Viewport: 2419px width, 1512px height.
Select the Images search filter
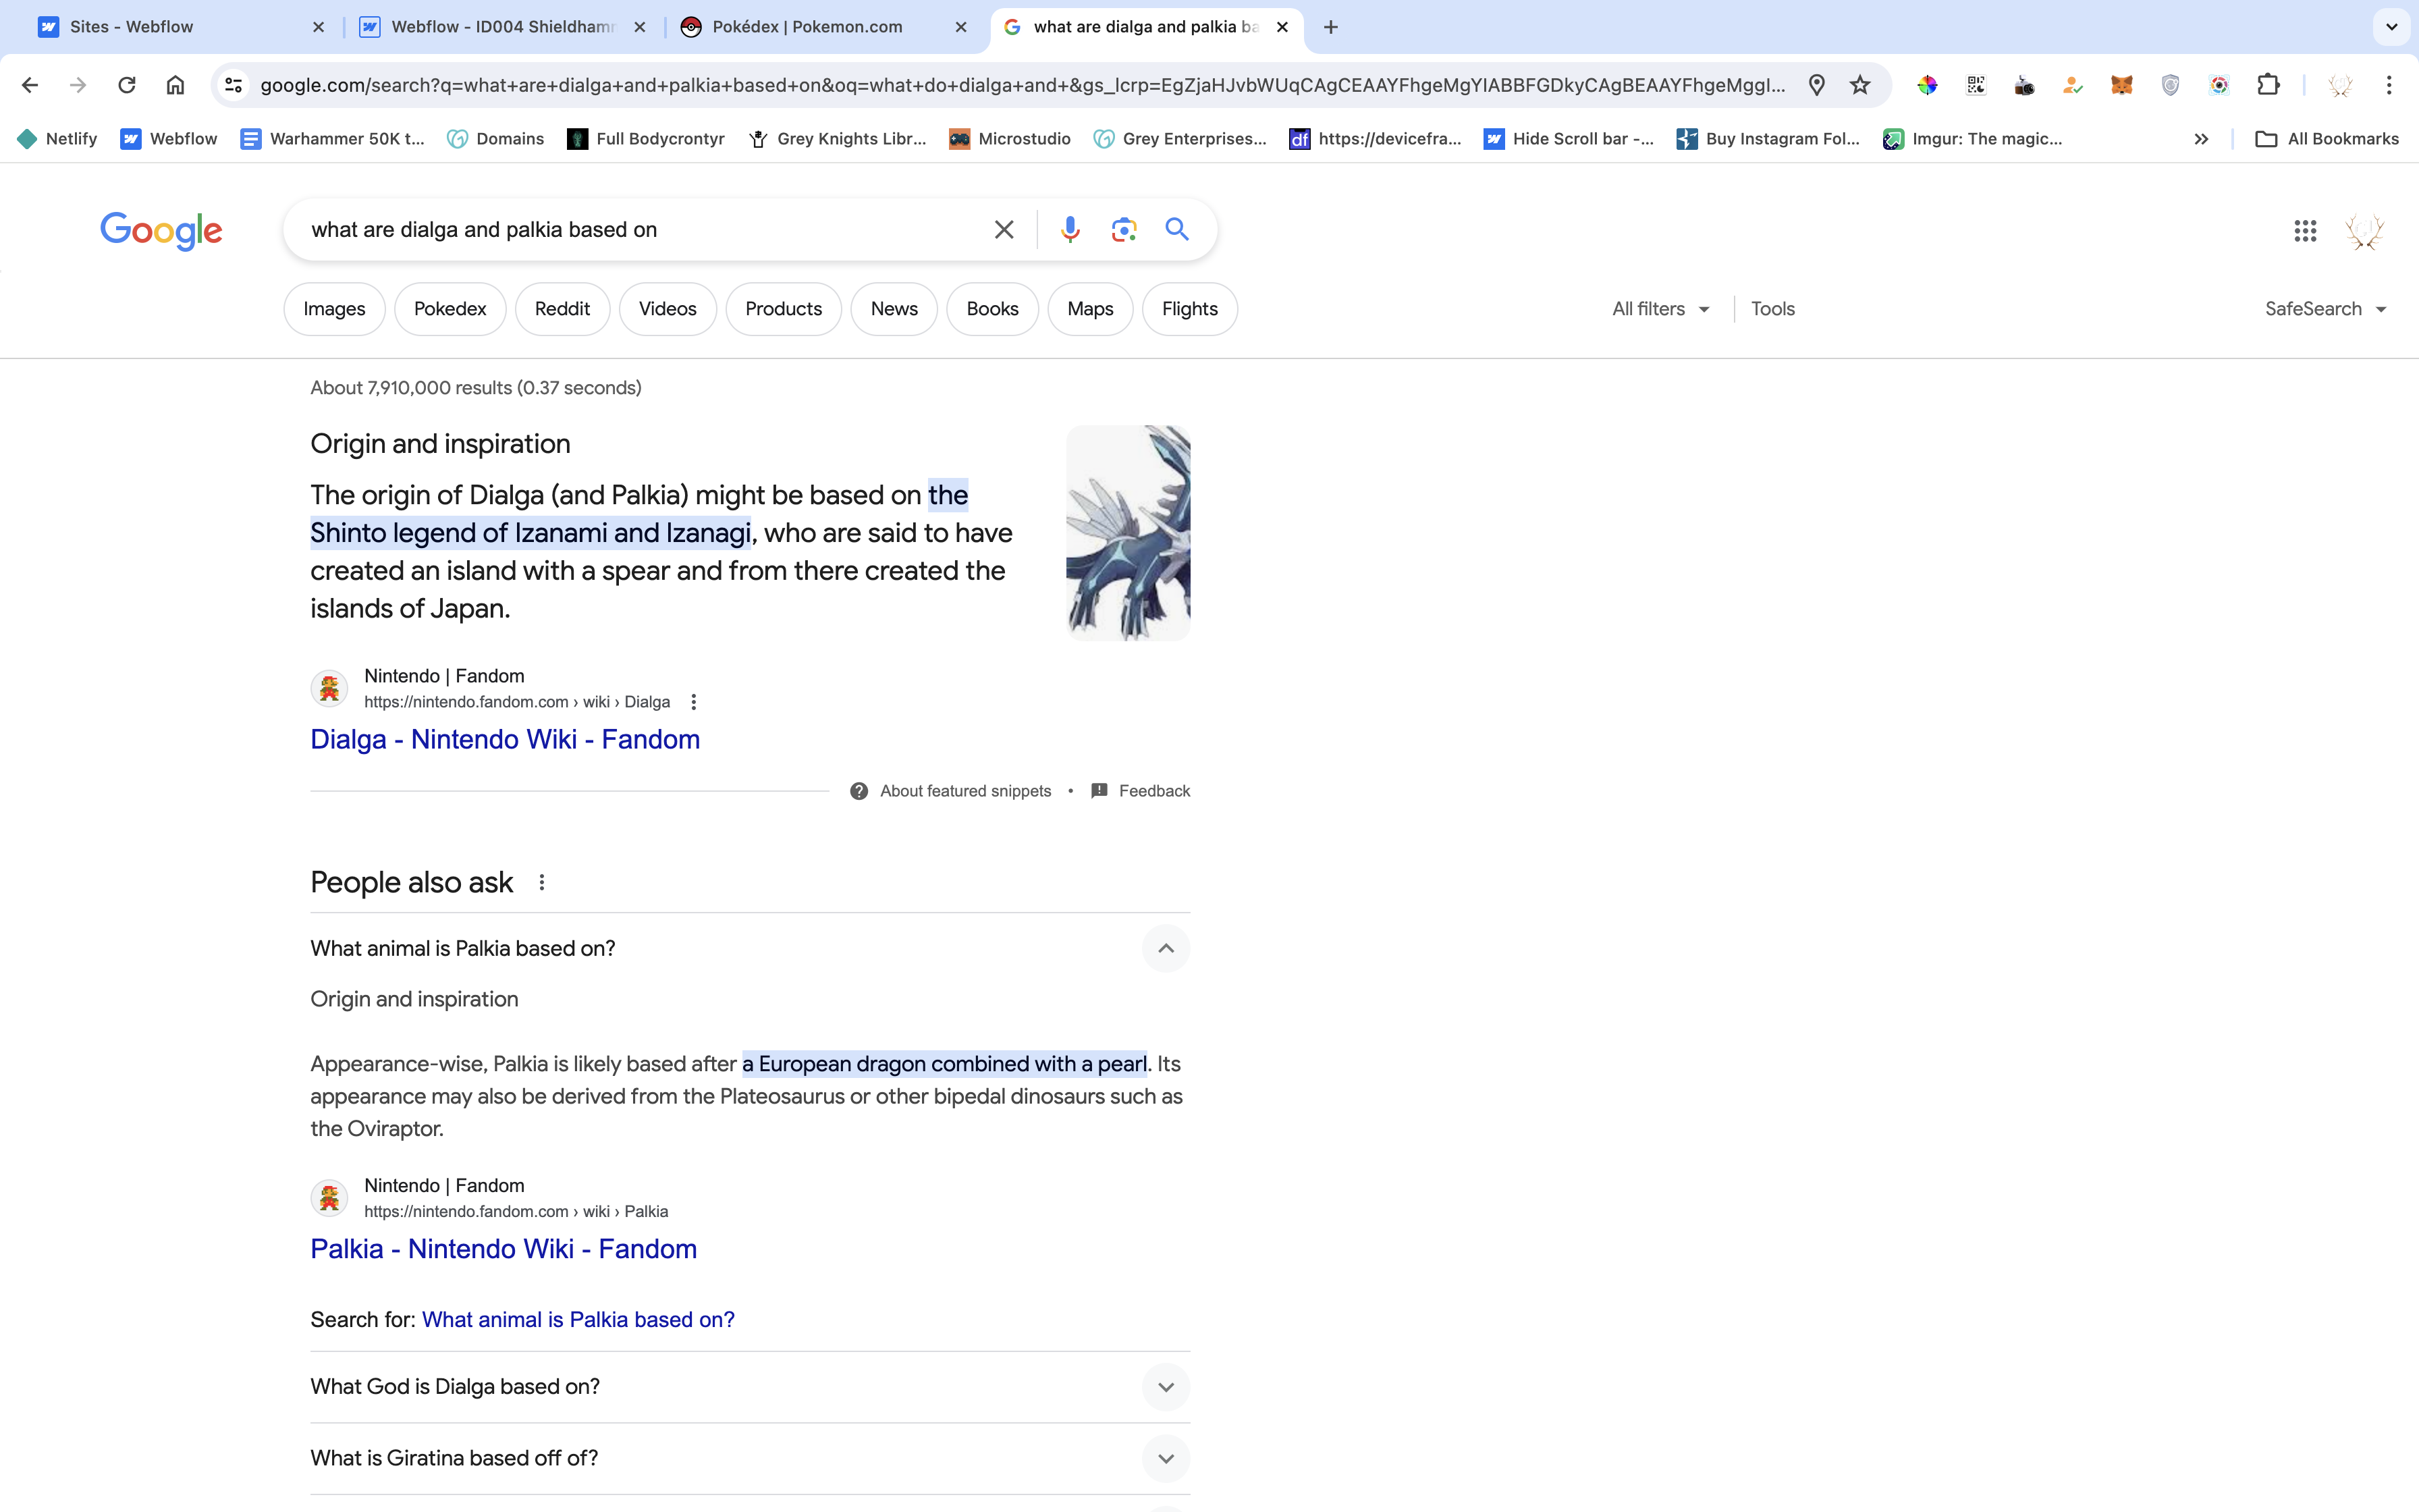[x=334, y=309]
